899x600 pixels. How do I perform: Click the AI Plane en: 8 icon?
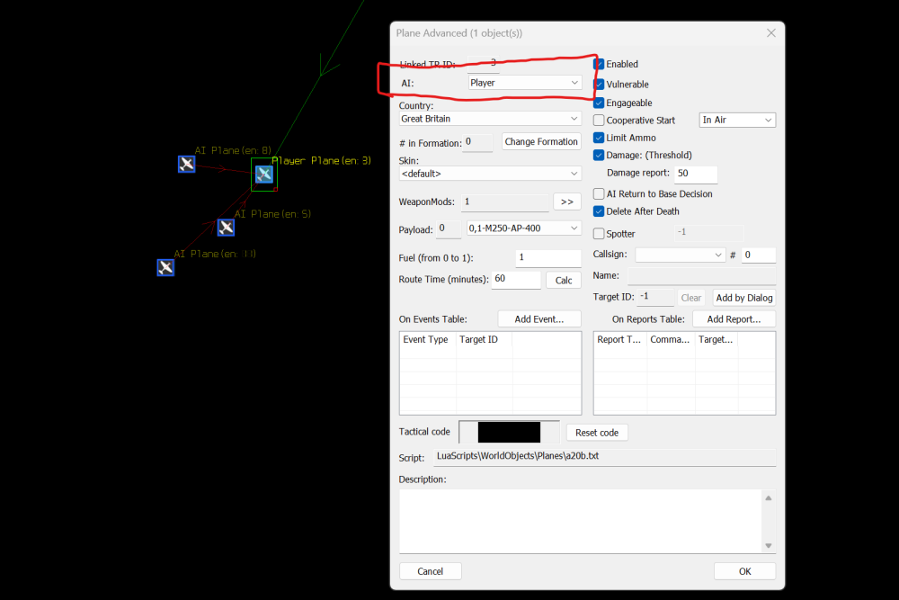(x=186, y=164)
